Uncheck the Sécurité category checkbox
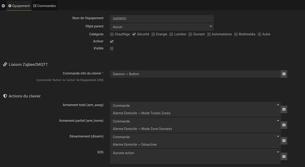Viewport: 305px width, 167px height. 134,34
